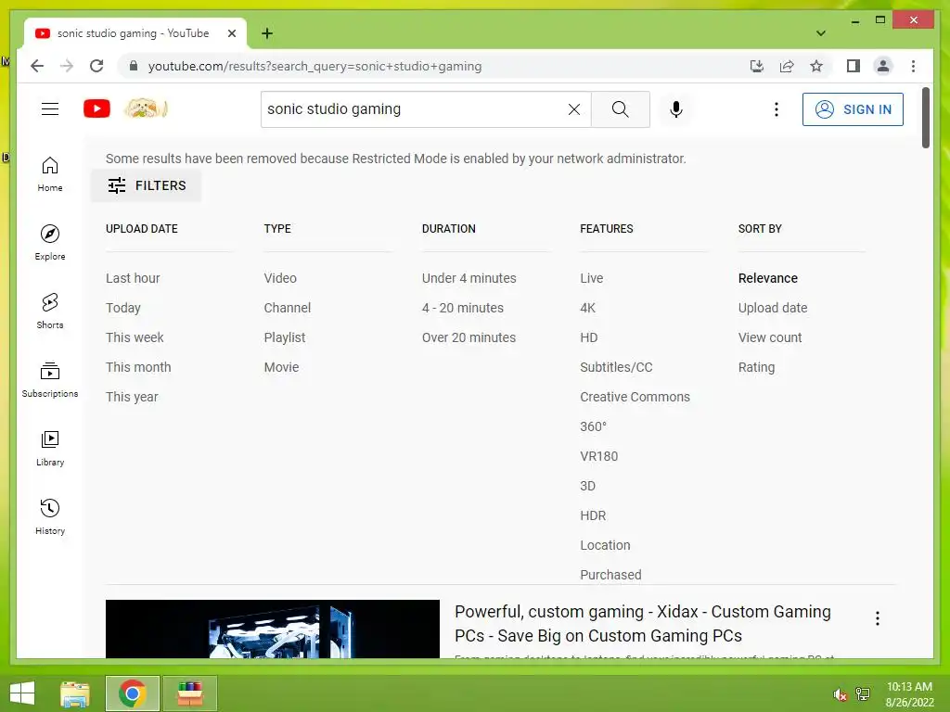This screenshot has width=950, height=712.
Task: Share this page from the address bar
Action: (x=787, y=66)
